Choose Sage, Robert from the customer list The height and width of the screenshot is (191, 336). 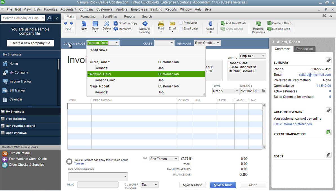[146, 86]
